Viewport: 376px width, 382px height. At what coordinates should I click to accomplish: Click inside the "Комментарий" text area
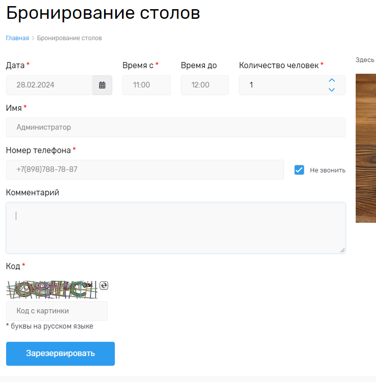pyautogui.click(x=175, y=227)
